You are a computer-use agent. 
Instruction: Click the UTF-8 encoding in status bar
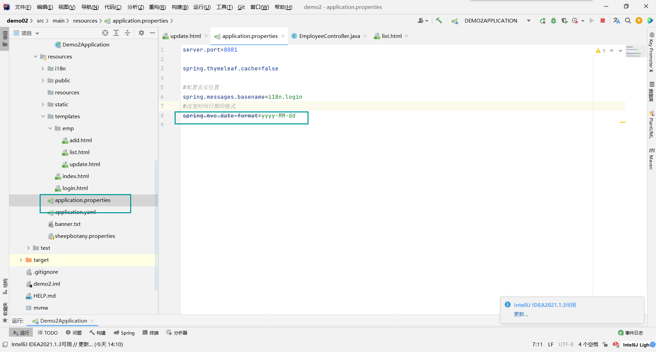(566, 344)
